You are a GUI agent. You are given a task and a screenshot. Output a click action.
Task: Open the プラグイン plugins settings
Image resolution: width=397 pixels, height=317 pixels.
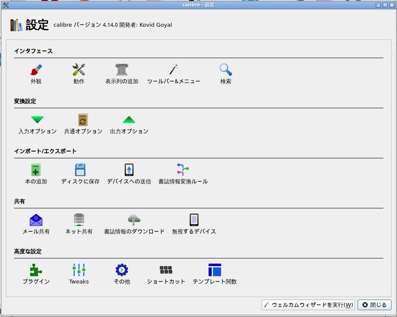click(36, 274)
